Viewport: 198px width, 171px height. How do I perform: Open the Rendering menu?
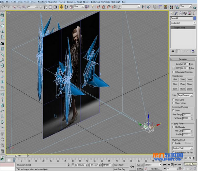point(95,2)
